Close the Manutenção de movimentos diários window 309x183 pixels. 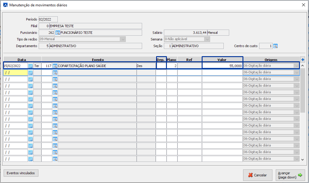303,5
